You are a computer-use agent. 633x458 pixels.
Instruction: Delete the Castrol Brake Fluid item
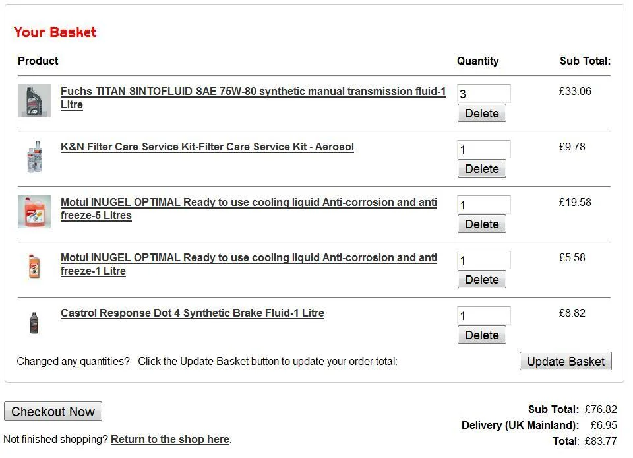coord(481,335)
